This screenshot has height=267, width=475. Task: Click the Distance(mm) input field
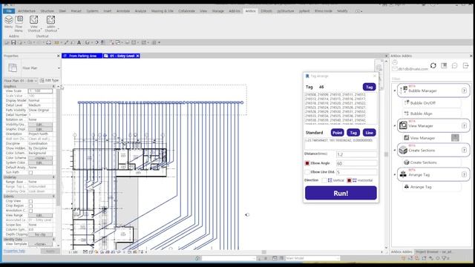click(356, 154)
